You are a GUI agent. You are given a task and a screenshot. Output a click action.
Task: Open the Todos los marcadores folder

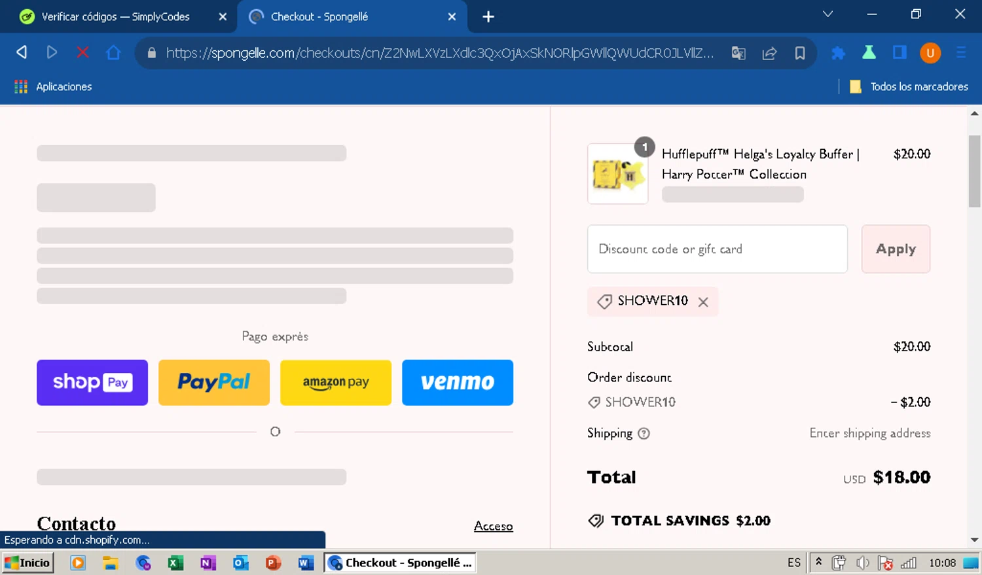(909, 86)
